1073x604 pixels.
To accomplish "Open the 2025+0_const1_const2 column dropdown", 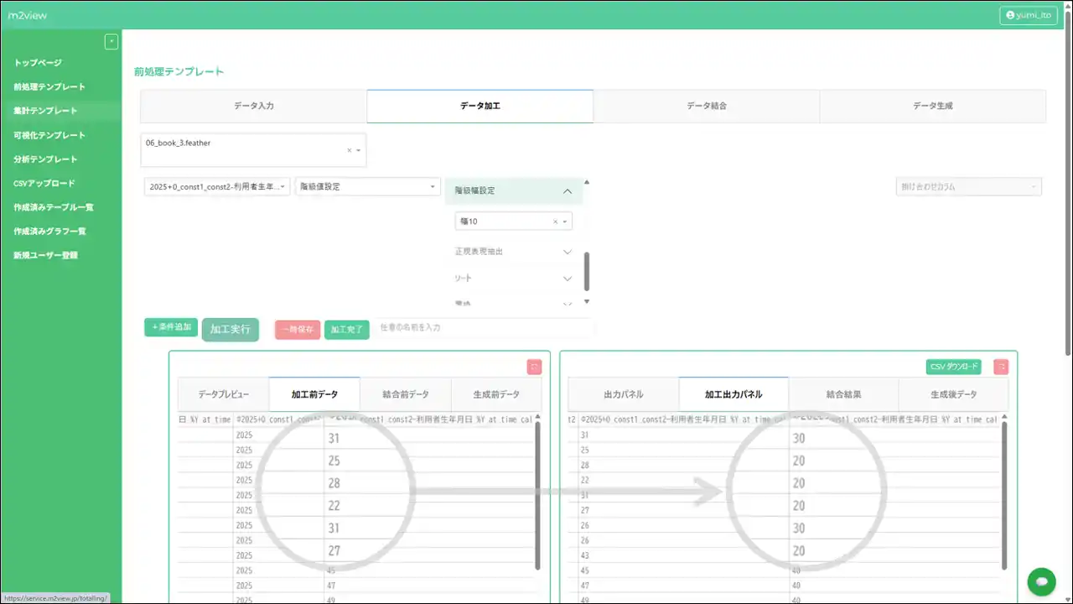I will point(217,186).
